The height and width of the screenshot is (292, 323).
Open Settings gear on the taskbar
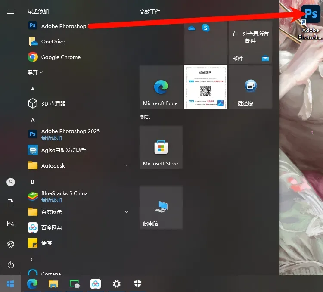[x=117, y=283]
